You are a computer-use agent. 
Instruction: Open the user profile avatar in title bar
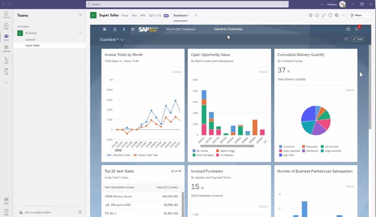(x=342, y=4)
